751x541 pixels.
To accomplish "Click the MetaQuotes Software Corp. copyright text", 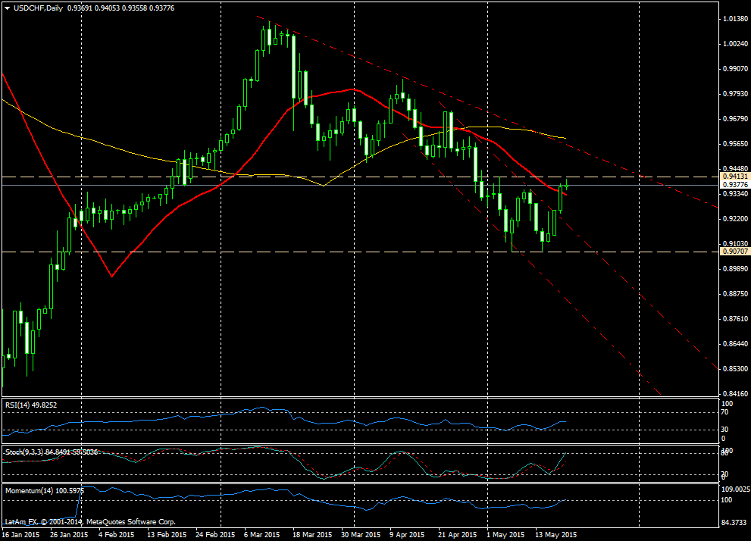I will [129, 522].
